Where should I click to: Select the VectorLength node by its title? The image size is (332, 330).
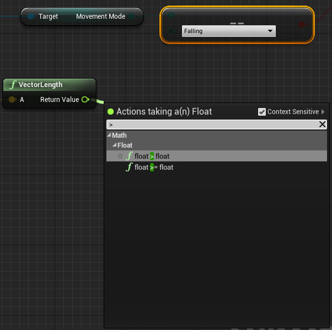point(41,85)
